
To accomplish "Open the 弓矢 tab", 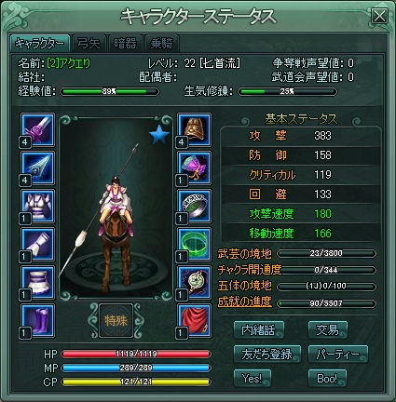I will point(89,44).
